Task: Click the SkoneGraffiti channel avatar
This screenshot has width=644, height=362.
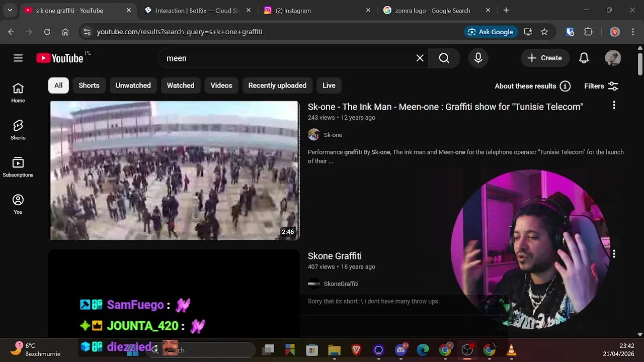Action: (313, 284)
